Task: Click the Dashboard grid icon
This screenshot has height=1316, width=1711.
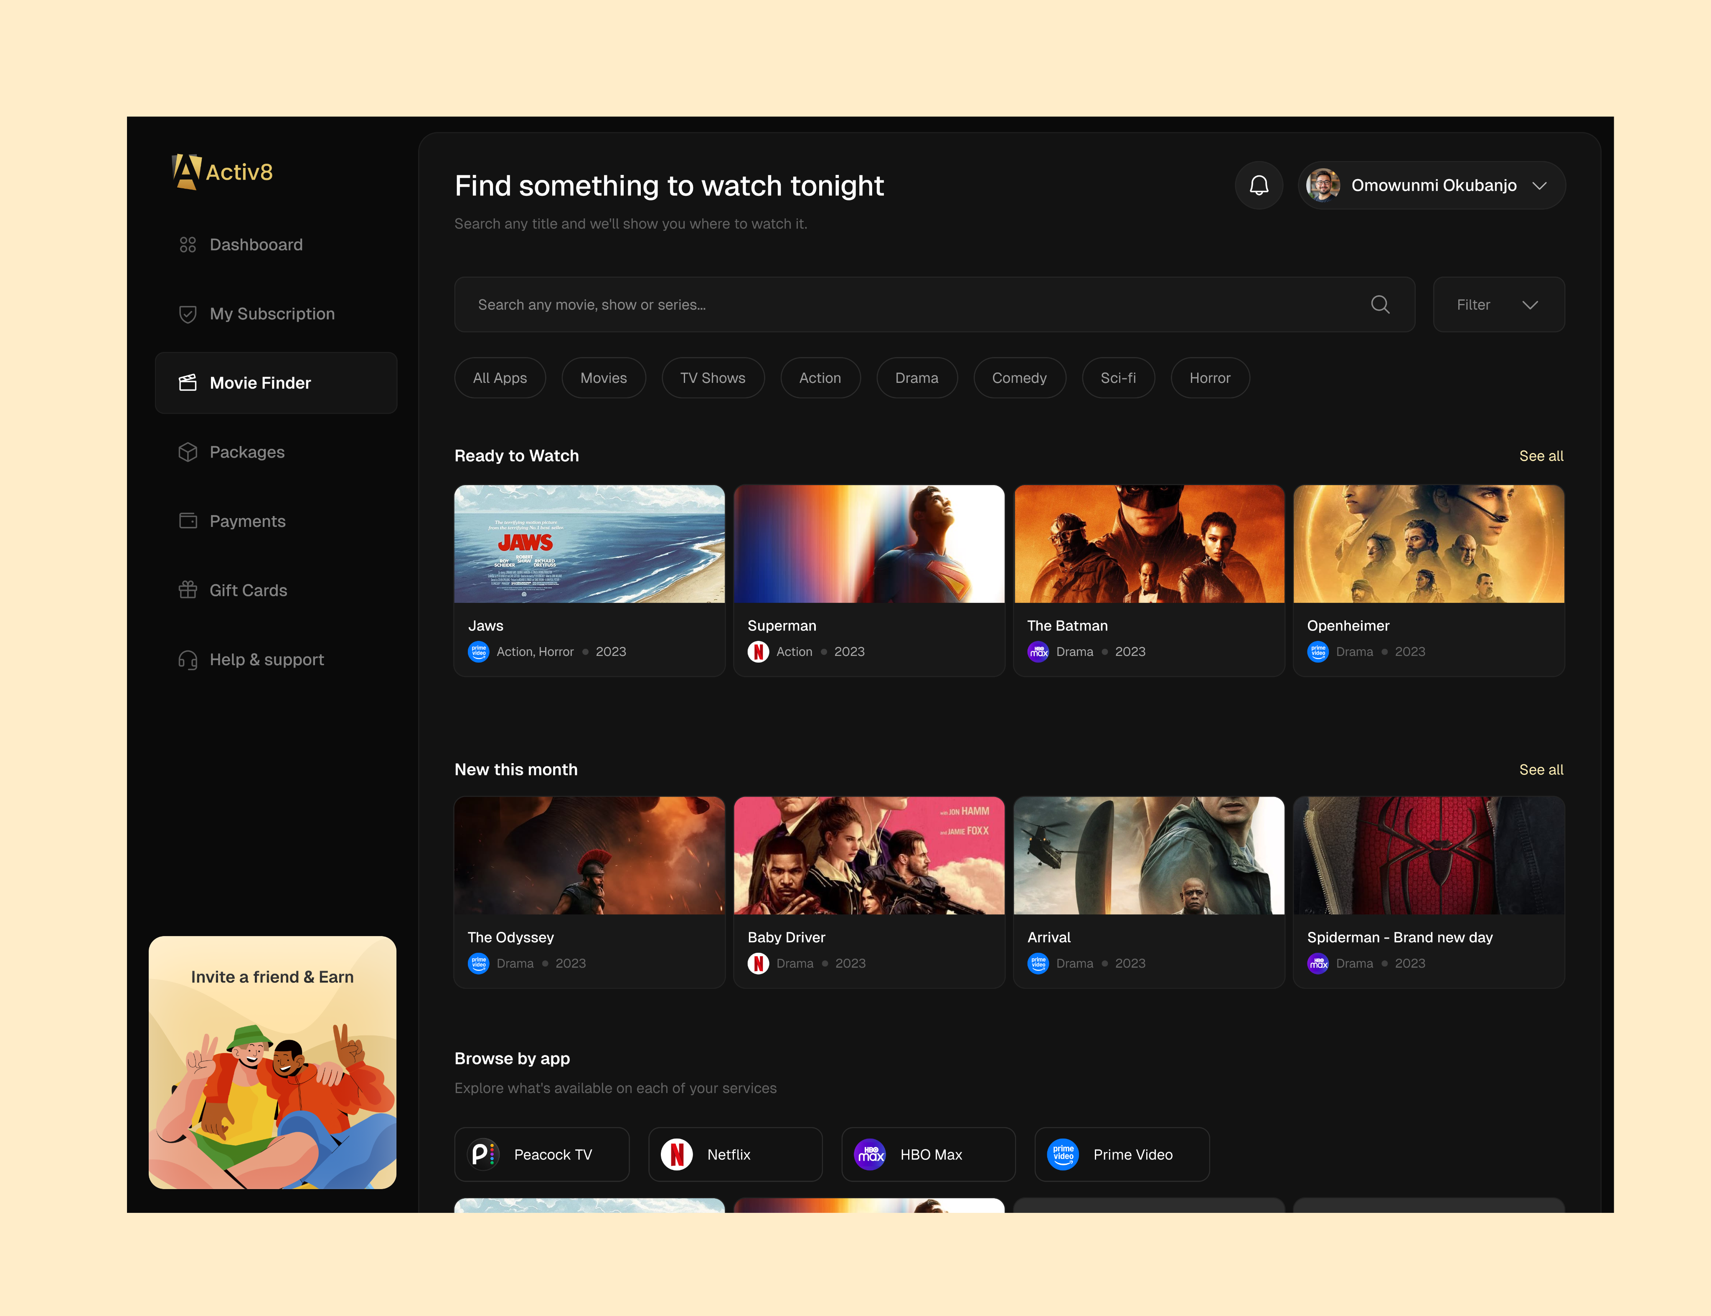Action: tap(188, 245)
